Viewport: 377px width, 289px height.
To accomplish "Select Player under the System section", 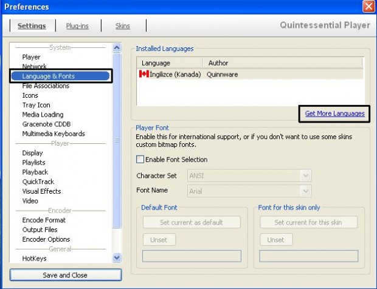I will coord(31,57).
